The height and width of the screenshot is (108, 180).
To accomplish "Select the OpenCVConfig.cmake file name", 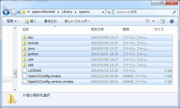I will 44,76.
